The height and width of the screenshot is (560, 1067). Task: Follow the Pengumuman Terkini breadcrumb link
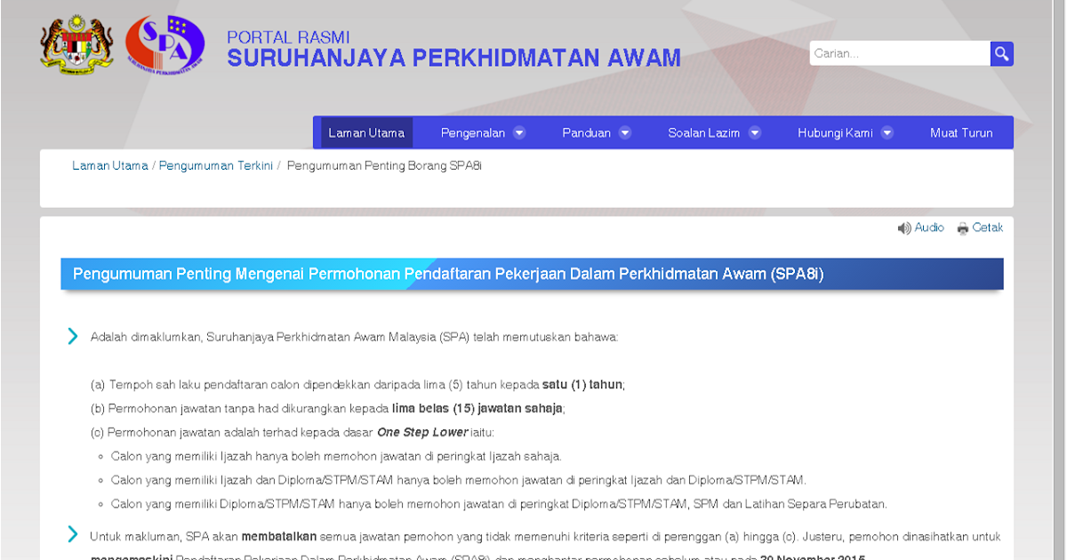216,166
